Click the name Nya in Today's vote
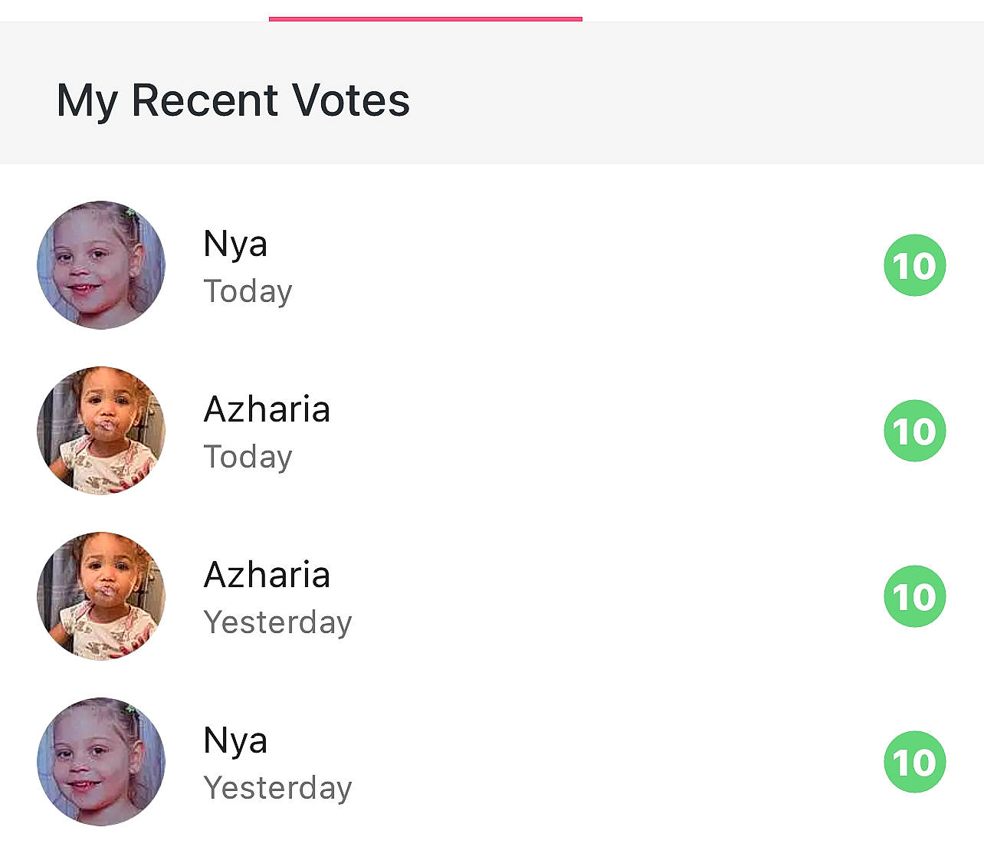This screenshot has height=850, width=984. (235, 244)
